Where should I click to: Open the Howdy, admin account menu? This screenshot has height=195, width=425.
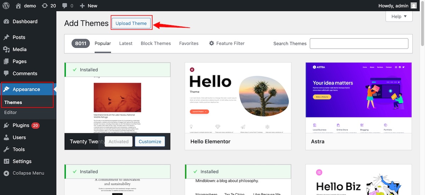pos(393,6)
